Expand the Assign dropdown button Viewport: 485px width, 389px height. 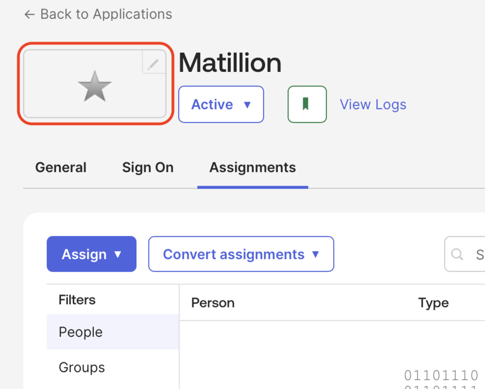(x=91, y=254)
